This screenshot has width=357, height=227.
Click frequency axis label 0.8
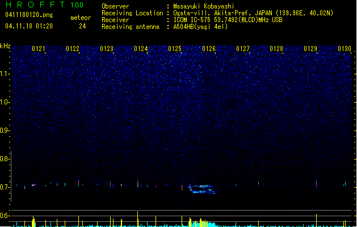pyautogui.click(x=5, y=159)
